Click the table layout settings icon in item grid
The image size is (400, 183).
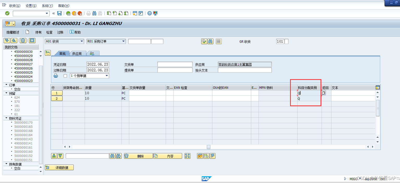(x=377, y=87)
